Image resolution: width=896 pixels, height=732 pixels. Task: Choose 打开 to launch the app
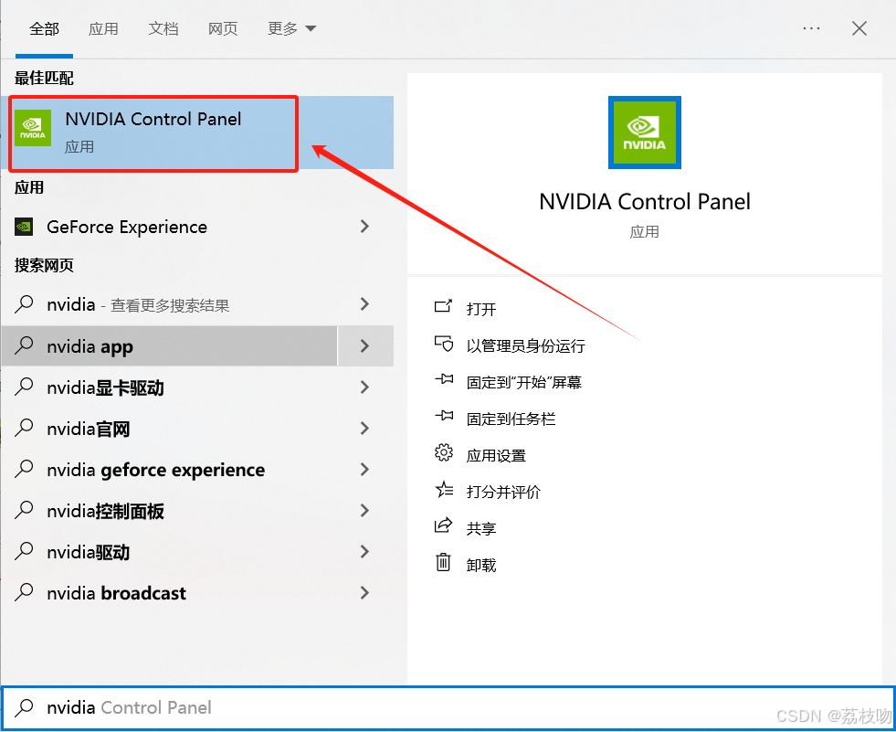click(481, 309)
